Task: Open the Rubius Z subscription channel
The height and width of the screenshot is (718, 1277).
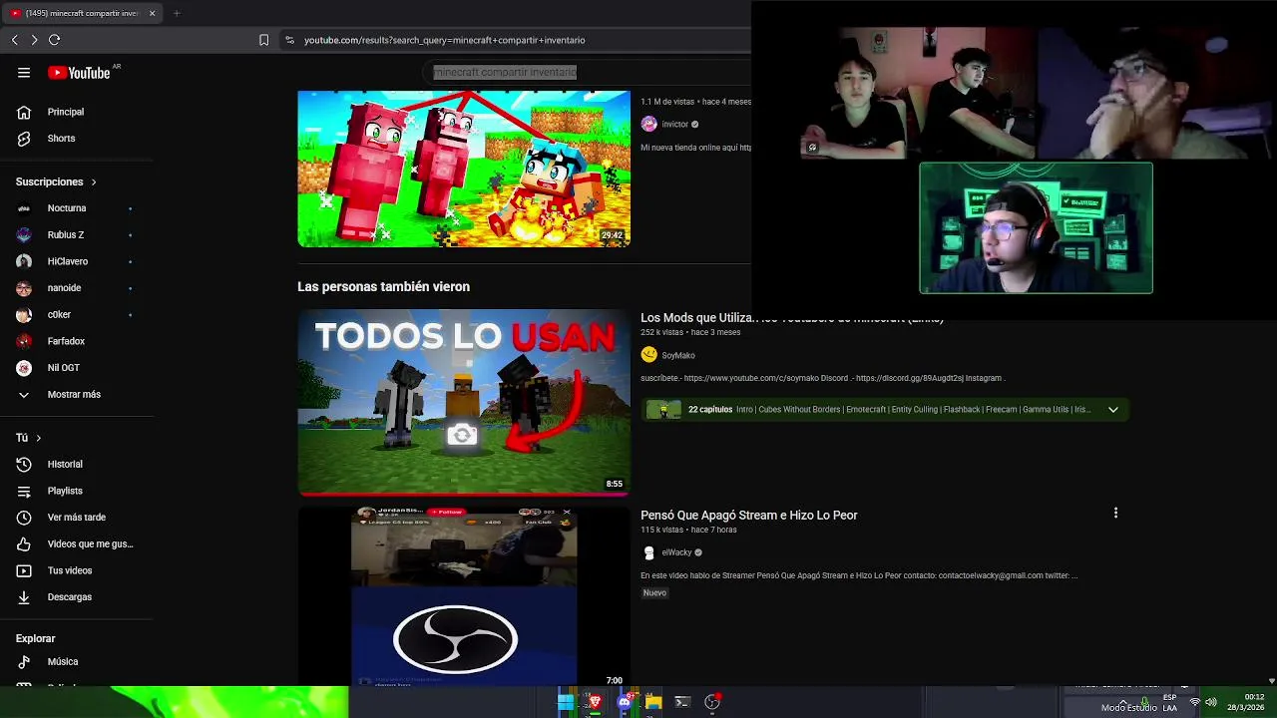Action: pos(66,234)
